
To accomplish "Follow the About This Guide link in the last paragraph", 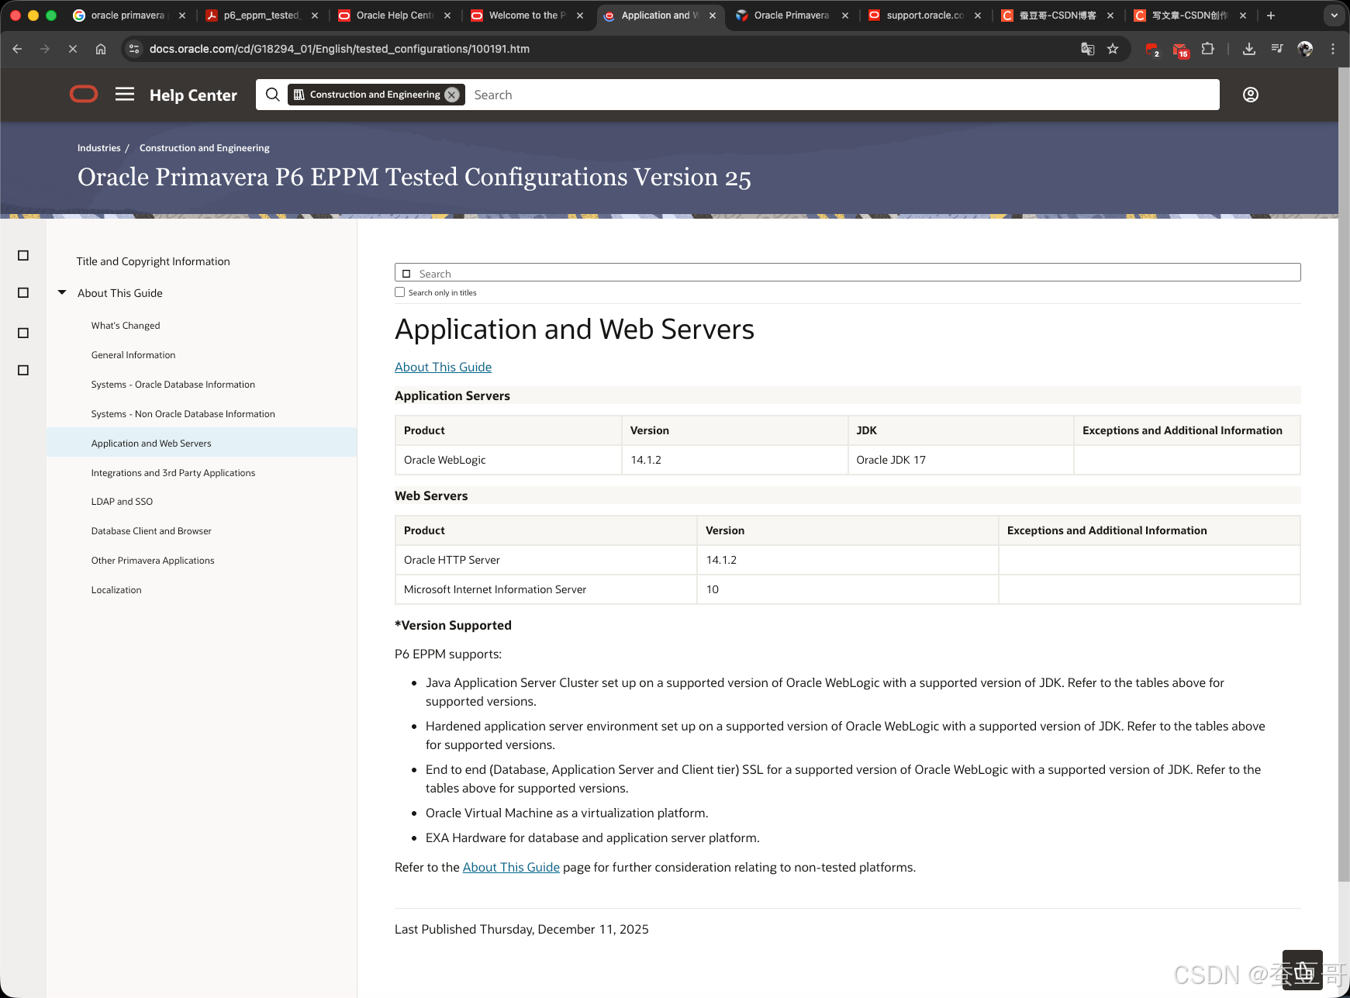I will click(x=511, y=868).
